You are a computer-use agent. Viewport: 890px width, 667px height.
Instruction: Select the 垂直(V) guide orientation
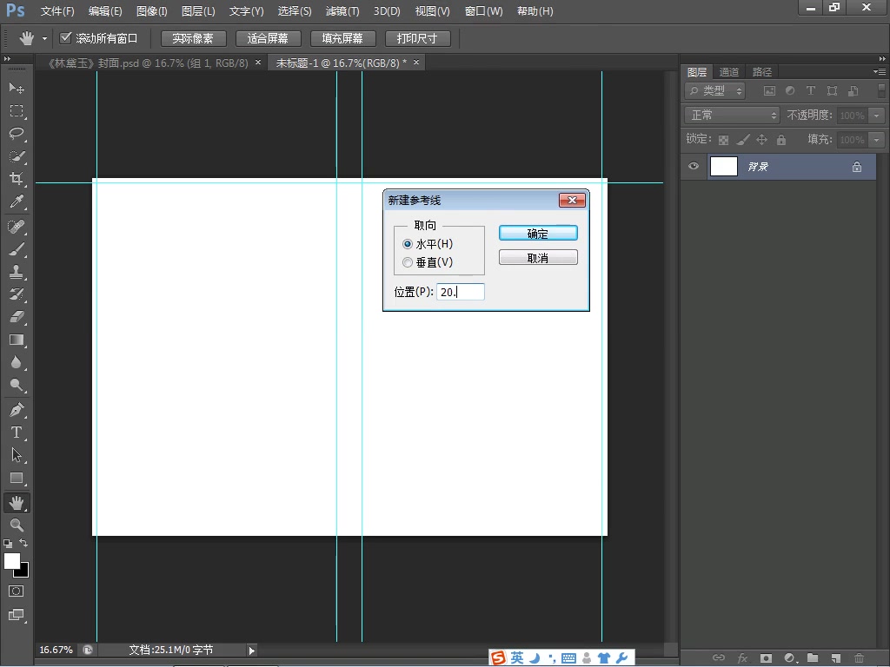pos(408,262)
